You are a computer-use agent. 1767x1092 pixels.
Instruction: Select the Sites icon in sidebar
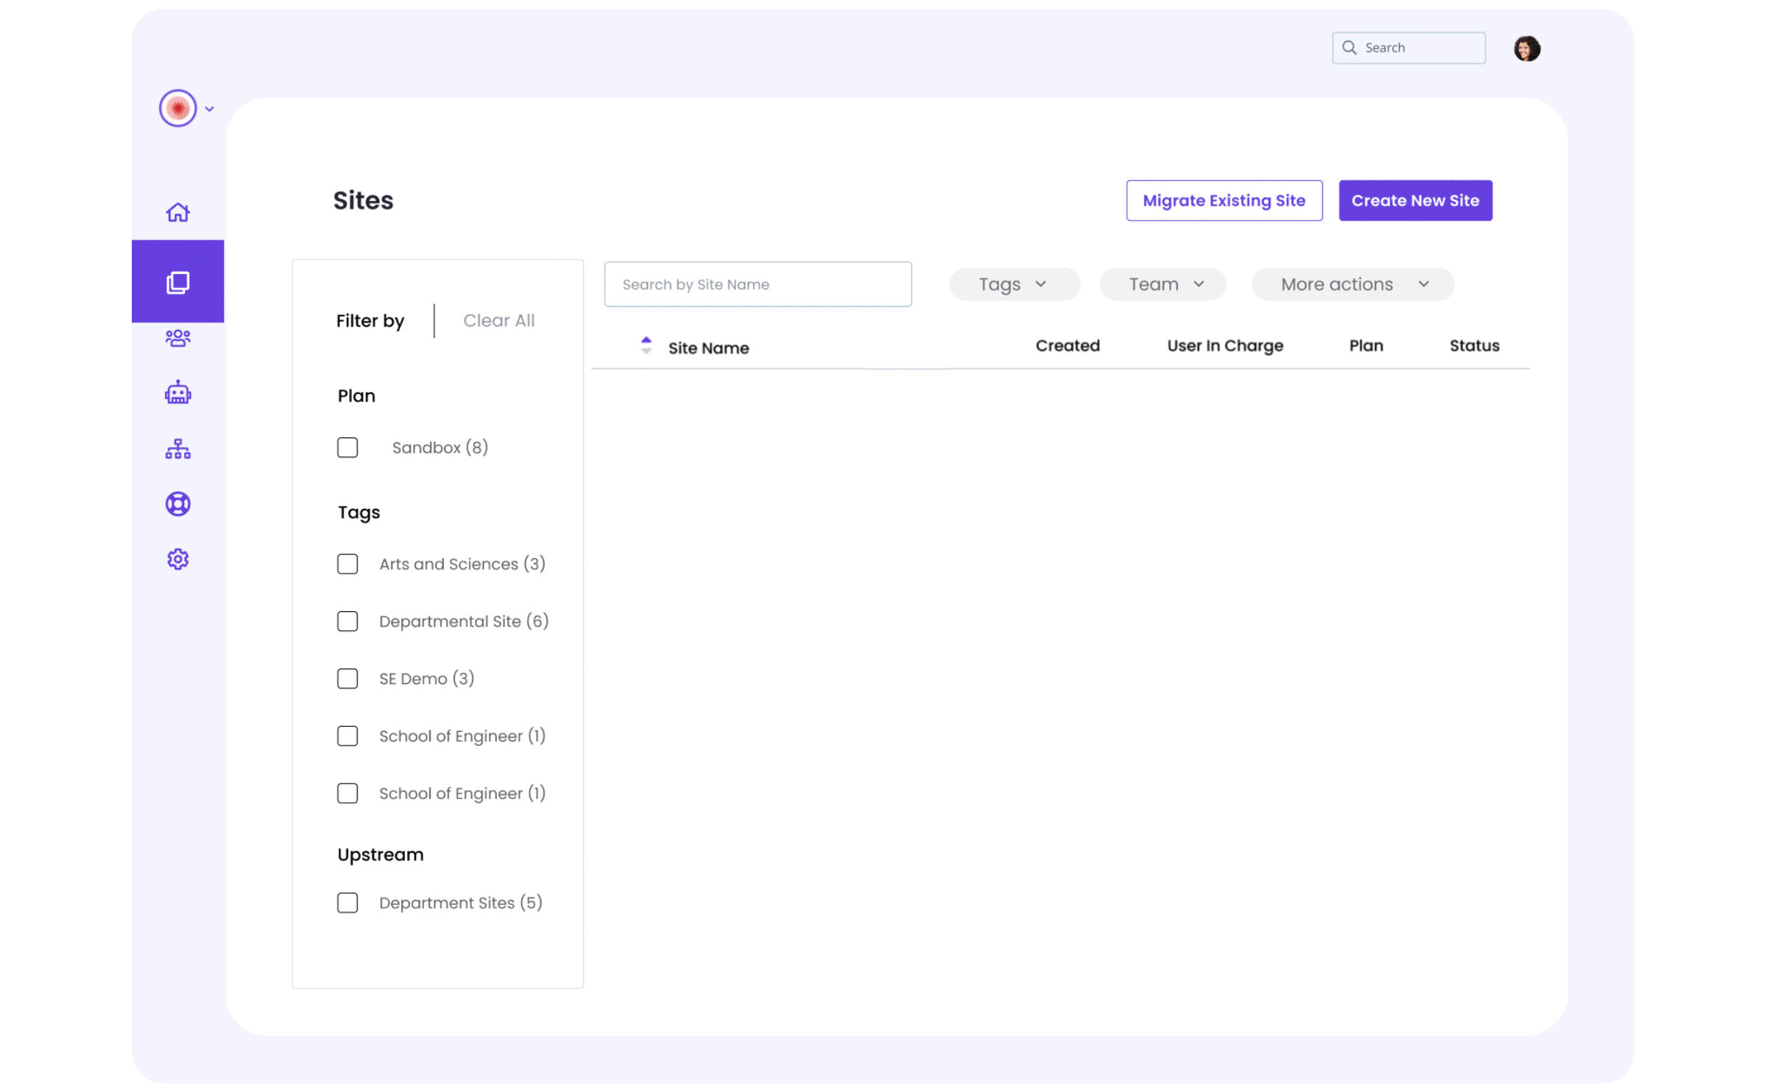point(177,281)
